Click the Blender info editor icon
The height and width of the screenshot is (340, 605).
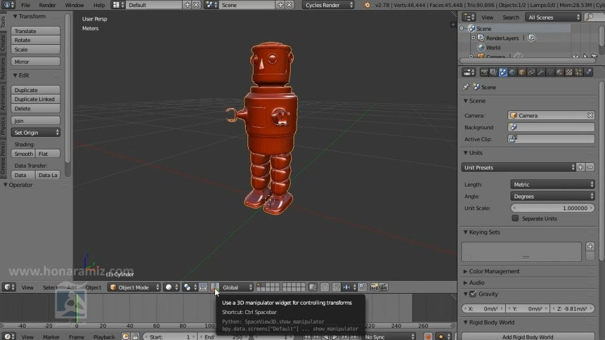click(x=7, y=5)
